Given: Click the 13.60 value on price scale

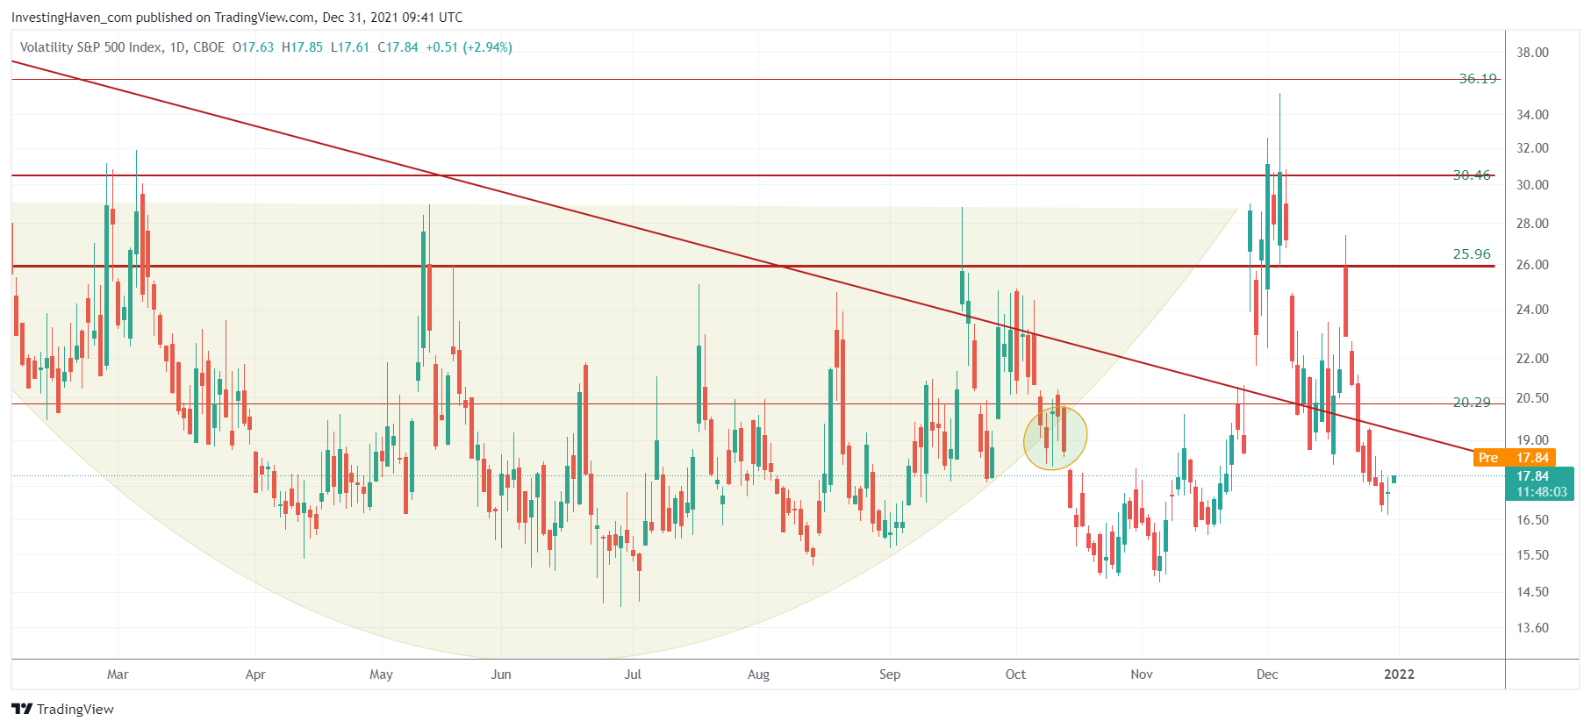Looking at the screenshot, I should pos(1532,628).
